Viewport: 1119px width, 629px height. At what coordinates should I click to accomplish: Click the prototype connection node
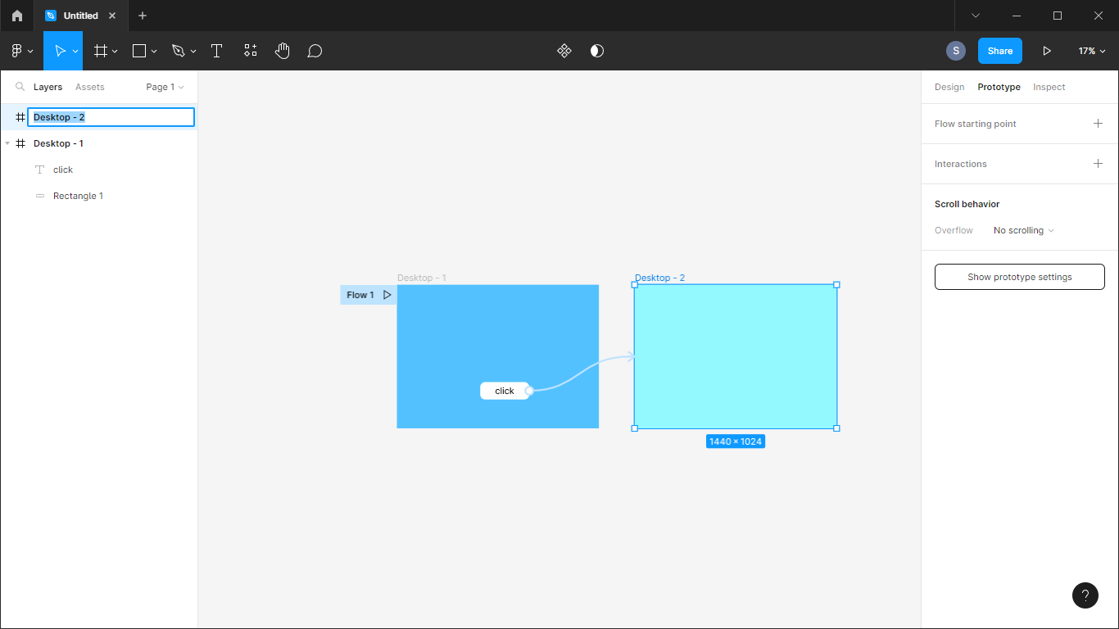(529, 391)
